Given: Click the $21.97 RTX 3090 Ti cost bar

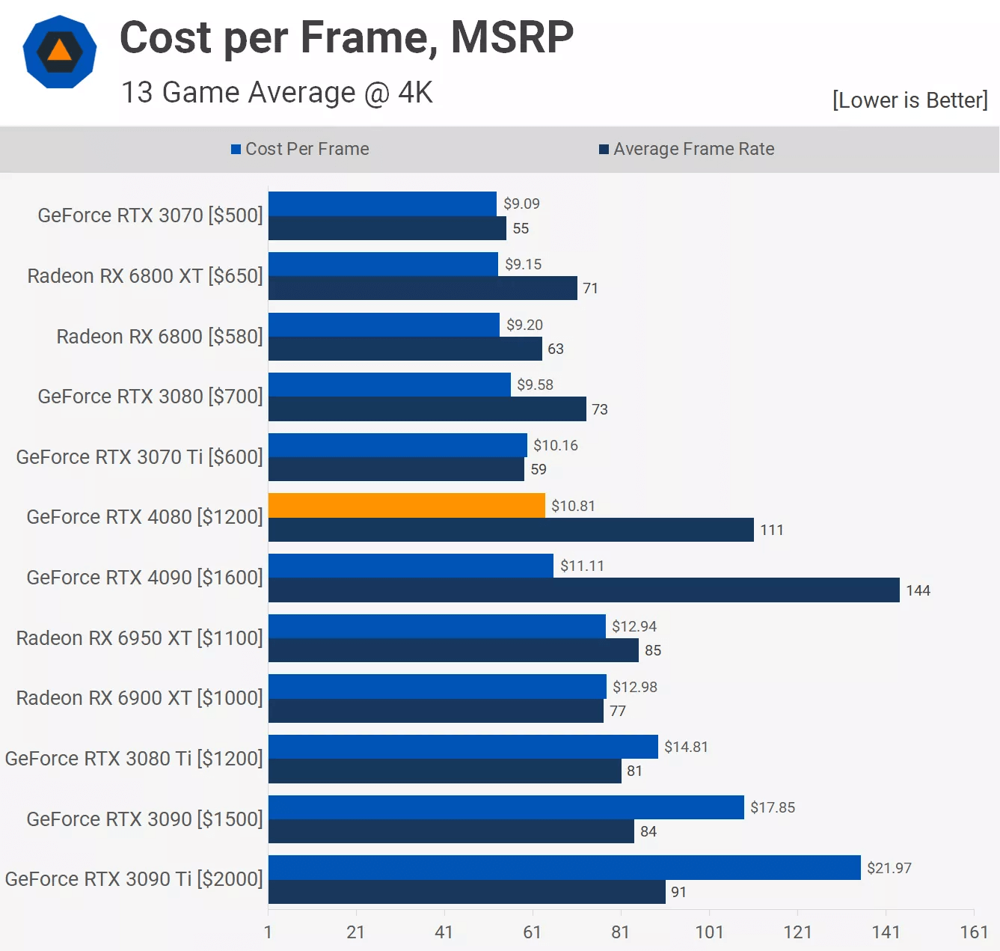Looking at the screenshot, I should point(564,868).
